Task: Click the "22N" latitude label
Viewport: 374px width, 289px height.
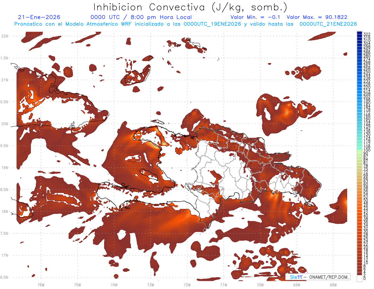Action: click(x=5, y=36)
